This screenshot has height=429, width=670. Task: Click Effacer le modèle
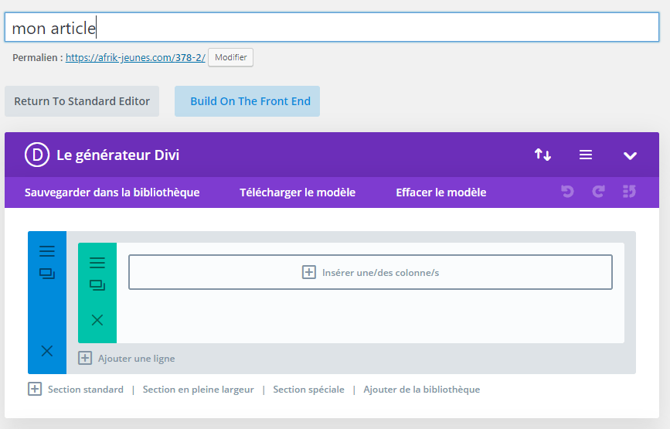pos(441,192)
